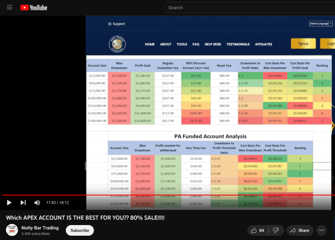Open the YouTube hamburger guide menu
Screen dimensions: 335x240
(x=10, y=7)
